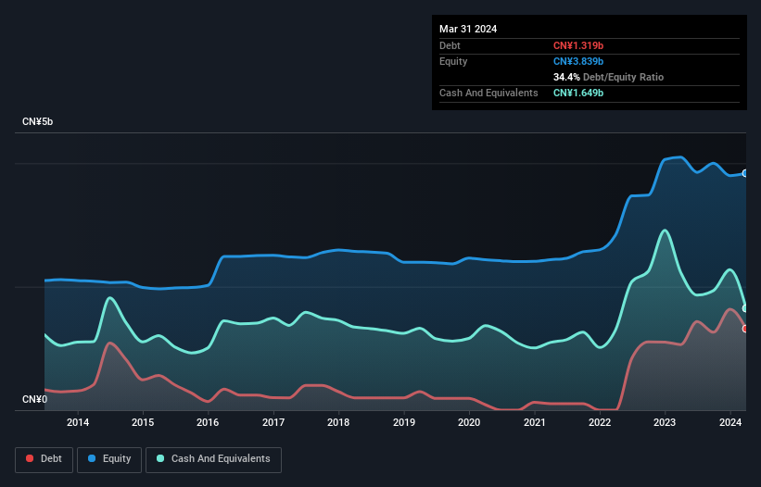The width and height of the screenshot is (761, 487).
Task: Click the Debt value CN¥1.319b
Action: pos(578,45)
